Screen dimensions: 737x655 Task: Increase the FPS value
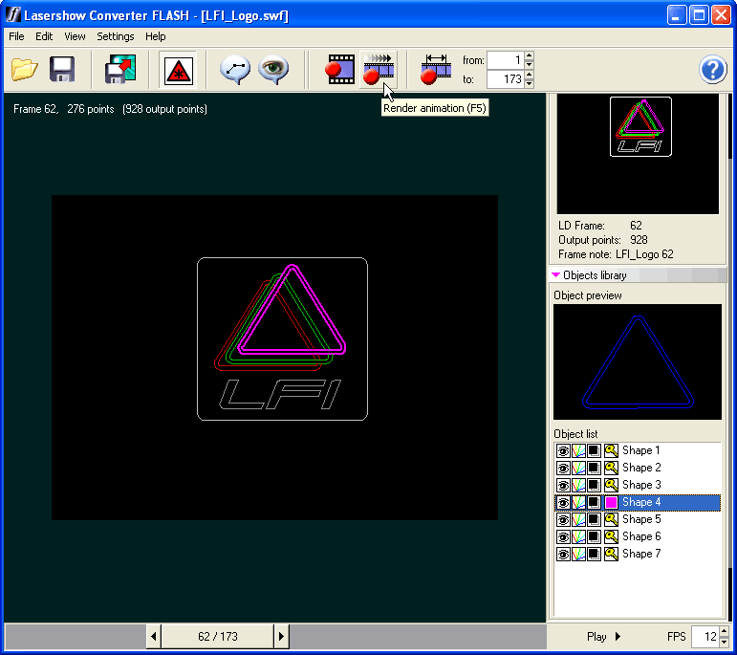coord(724,631)
